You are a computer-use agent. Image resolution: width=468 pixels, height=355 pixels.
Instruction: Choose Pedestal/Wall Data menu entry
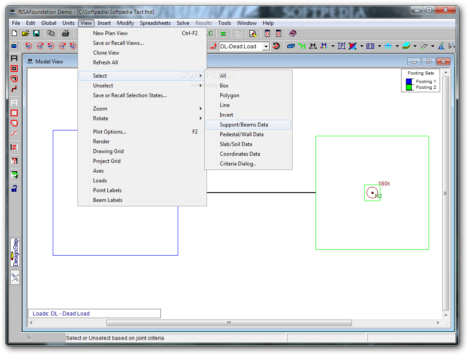click(248, 134)
